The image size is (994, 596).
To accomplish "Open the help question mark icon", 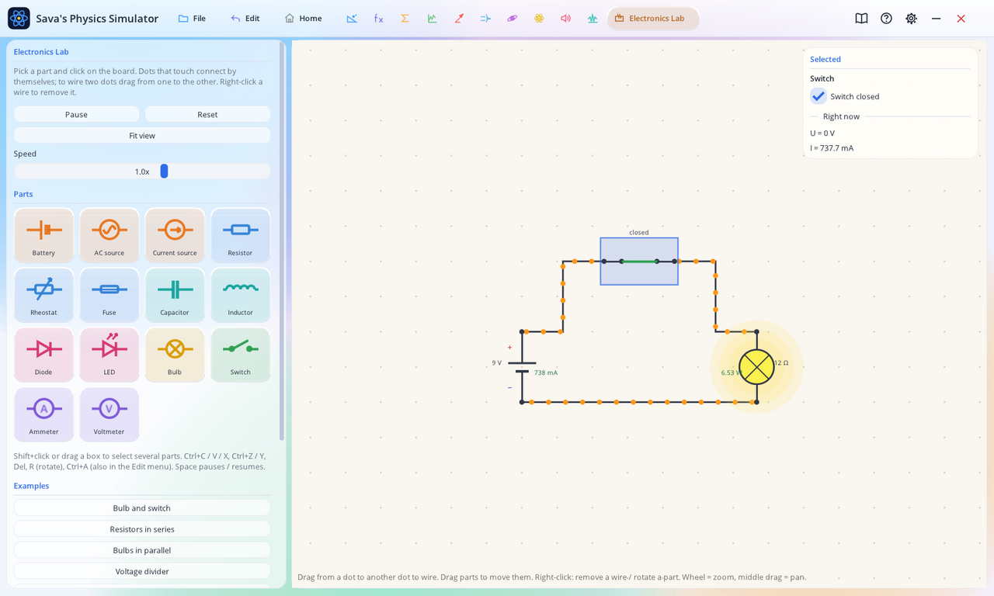I will tap(886, 19).
